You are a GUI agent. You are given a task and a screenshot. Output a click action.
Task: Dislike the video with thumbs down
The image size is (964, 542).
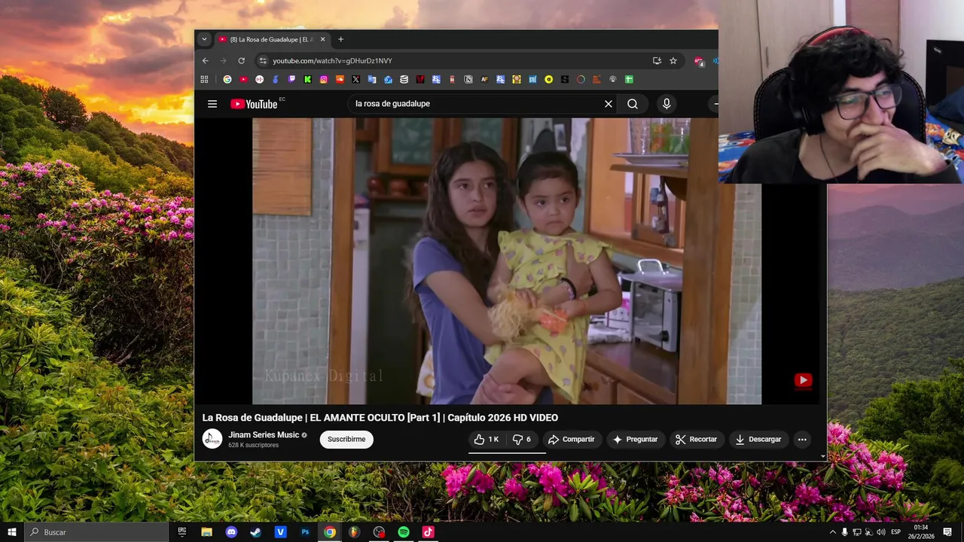tap(522, 440)
